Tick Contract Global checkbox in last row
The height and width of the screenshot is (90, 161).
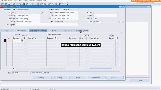pyautogui.click(x=25, y=64)
